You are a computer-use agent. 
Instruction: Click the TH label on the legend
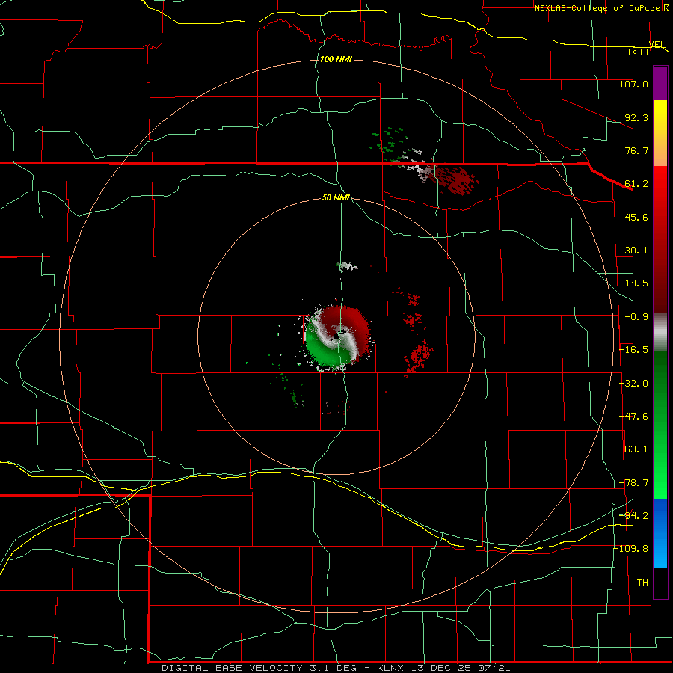pyautogui.click(x=642, y=583)
